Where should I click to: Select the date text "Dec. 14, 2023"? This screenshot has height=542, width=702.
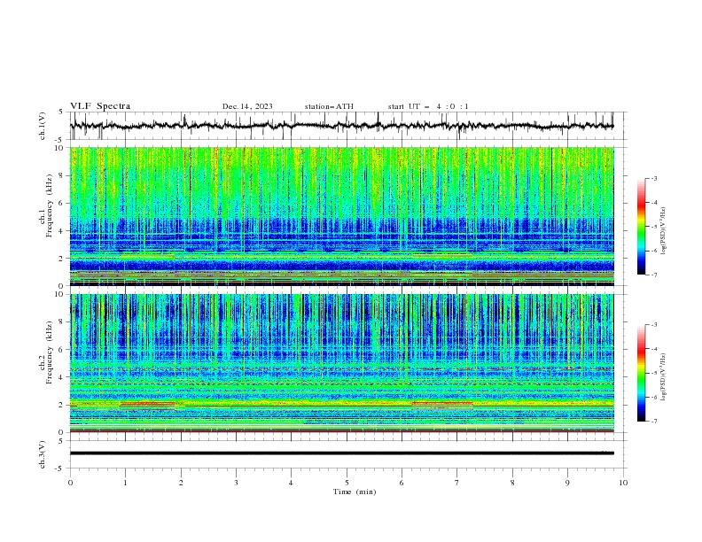[247, 106]
